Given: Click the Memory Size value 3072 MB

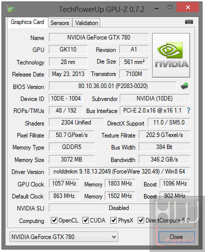Looking at the screenshot, I should [72, 159].
